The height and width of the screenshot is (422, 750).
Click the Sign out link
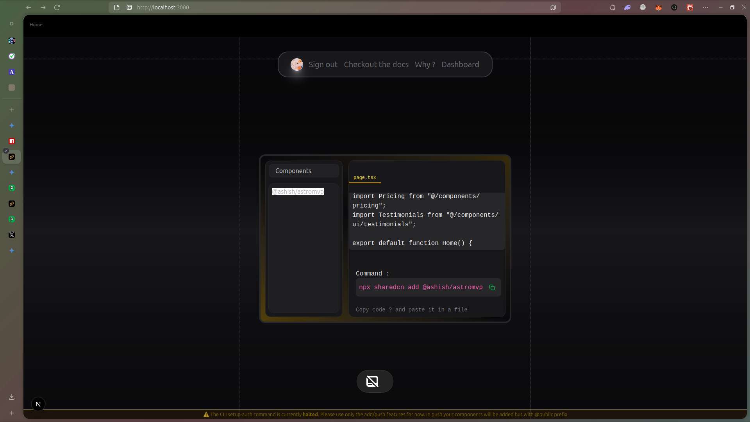[x=323, y=64]
